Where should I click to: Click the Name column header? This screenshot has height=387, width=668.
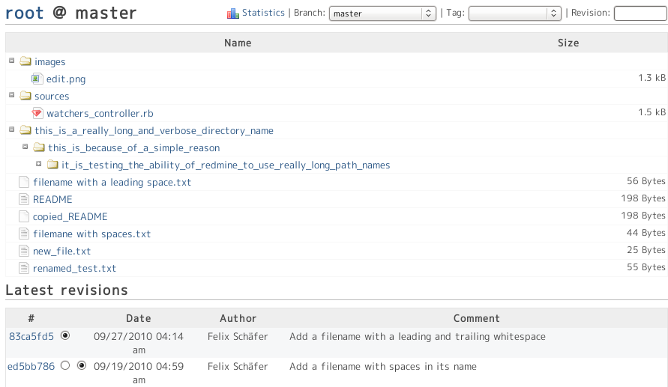(238, 43)
